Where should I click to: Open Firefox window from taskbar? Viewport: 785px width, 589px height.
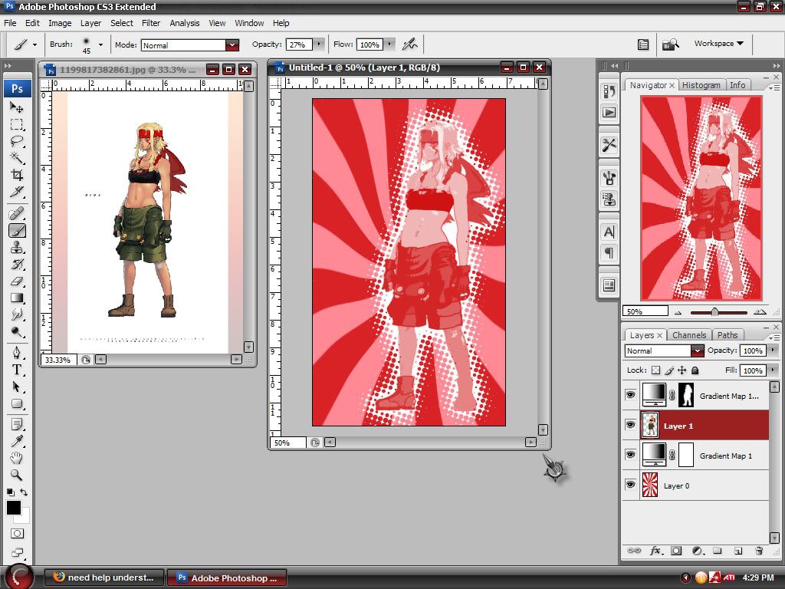[104, 577]
